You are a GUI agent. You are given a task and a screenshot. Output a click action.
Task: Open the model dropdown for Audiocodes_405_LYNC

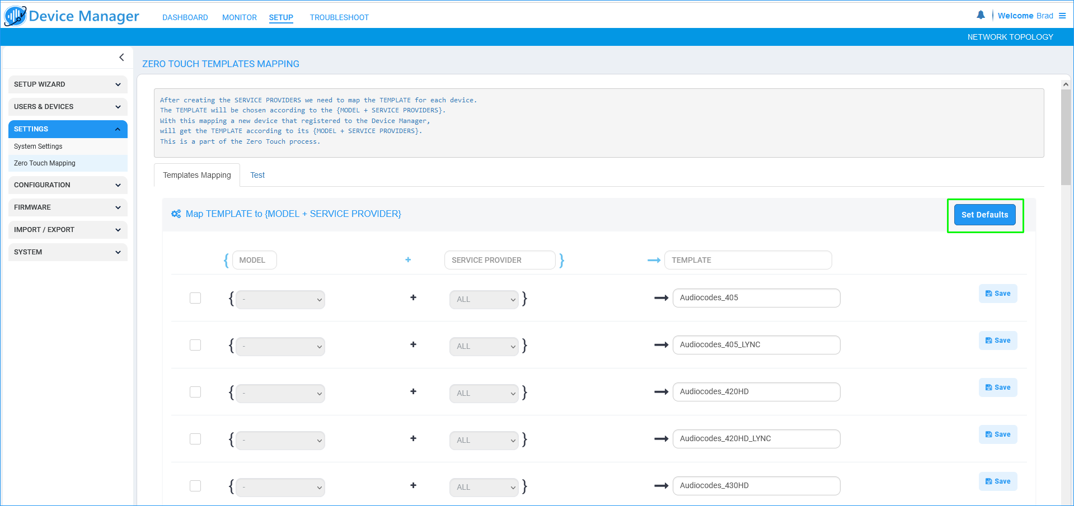[x=280, y=346]
